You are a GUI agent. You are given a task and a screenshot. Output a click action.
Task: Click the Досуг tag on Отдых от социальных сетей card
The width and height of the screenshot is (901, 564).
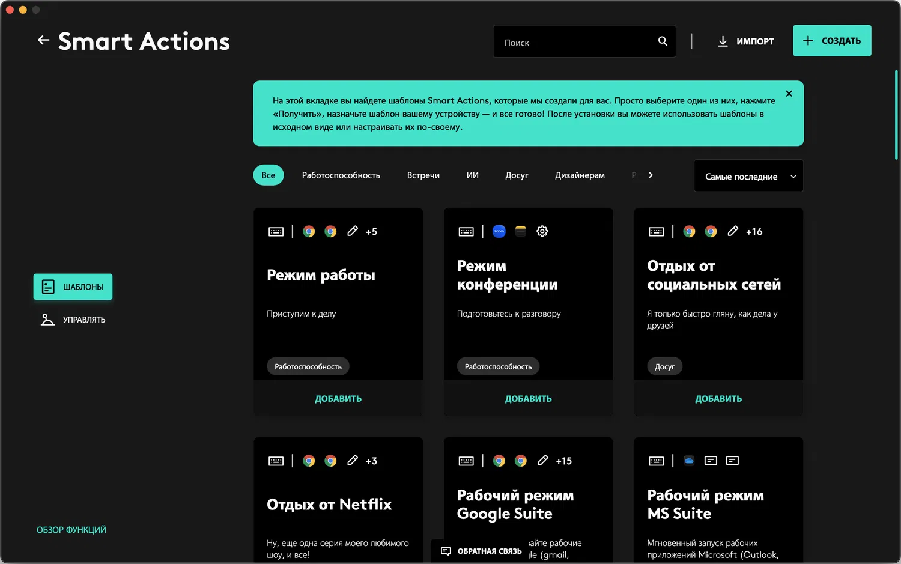click(665, 366)
